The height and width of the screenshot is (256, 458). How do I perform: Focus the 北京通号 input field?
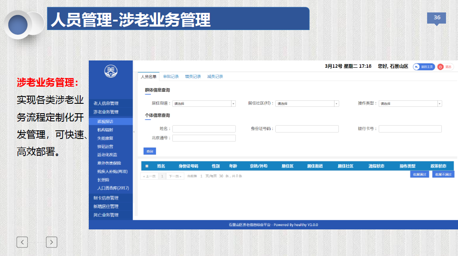point(204,138)
